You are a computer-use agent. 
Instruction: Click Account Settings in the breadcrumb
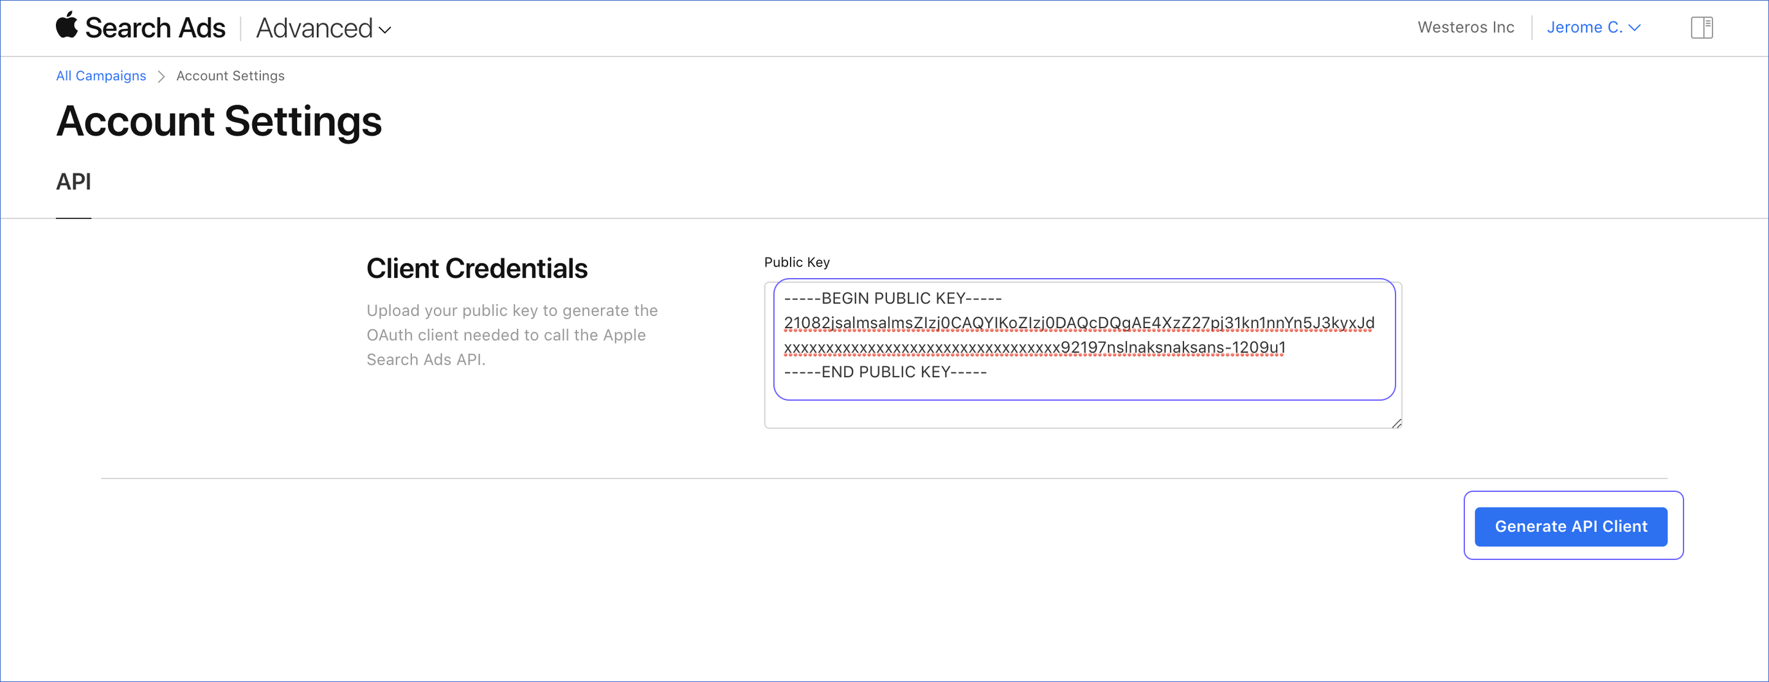coord(230,76)
